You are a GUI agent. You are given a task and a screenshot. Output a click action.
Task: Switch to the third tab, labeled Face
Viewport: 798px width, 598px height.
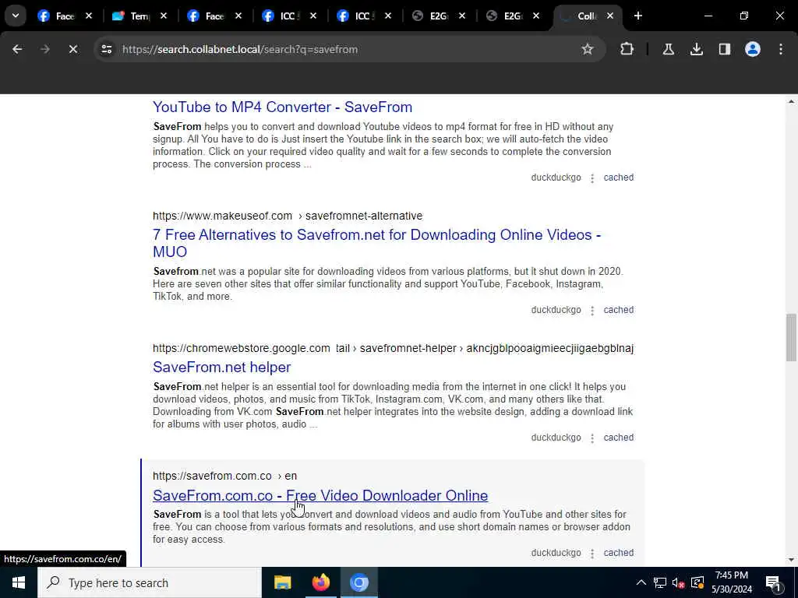(206, 16)
